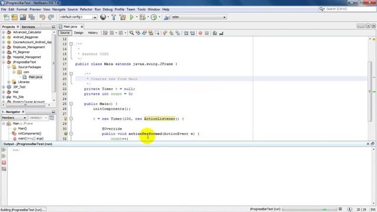Click the Uncomment icon at toolbar end
The width and height of the screenshot is (377, 212).
(221, 33)
